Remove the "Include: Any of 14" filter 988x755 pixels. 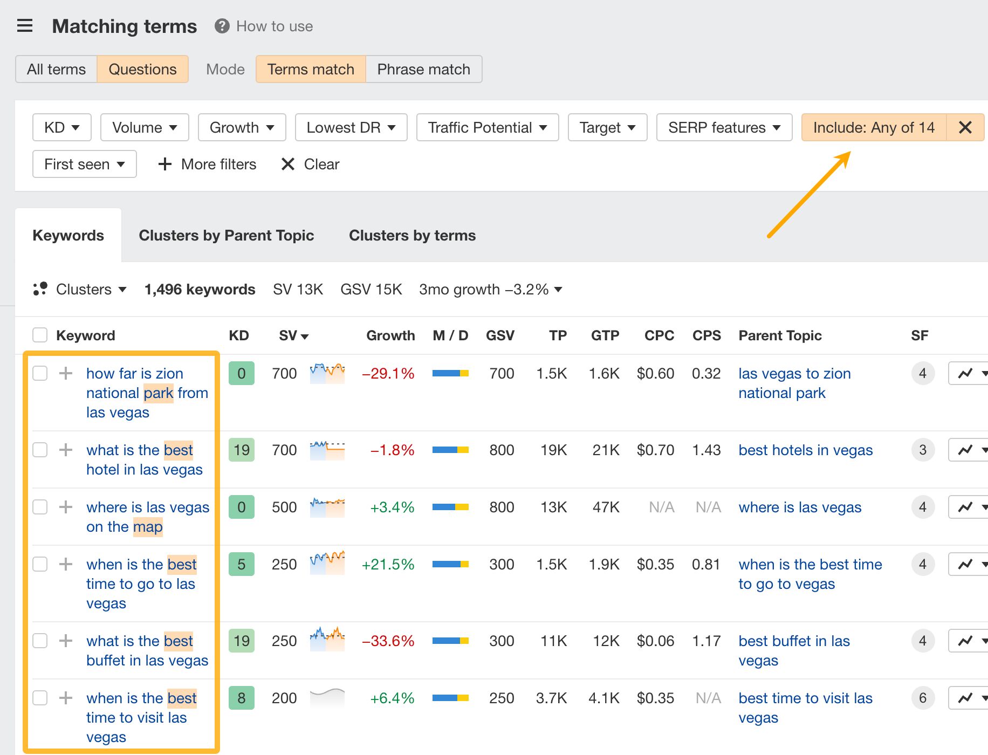965,127
